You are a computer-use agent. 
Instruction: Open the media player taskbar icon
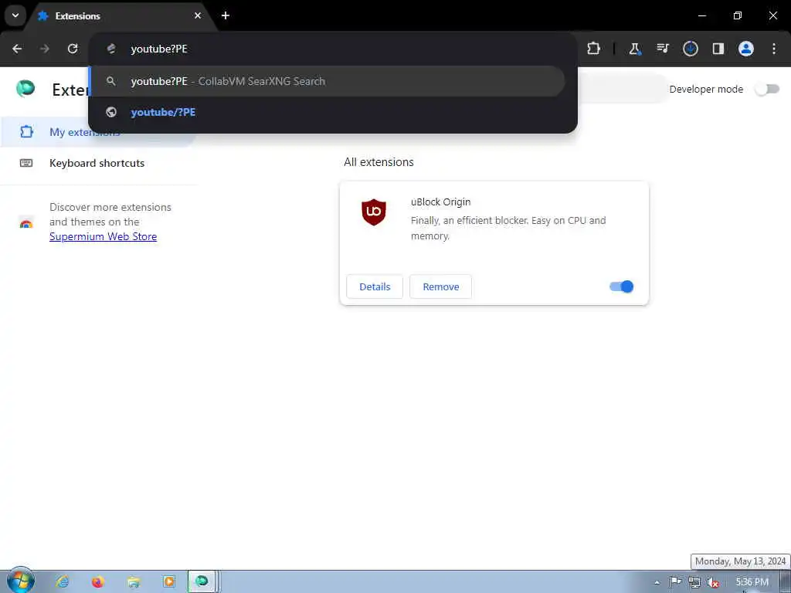click(x=169, y=582)
